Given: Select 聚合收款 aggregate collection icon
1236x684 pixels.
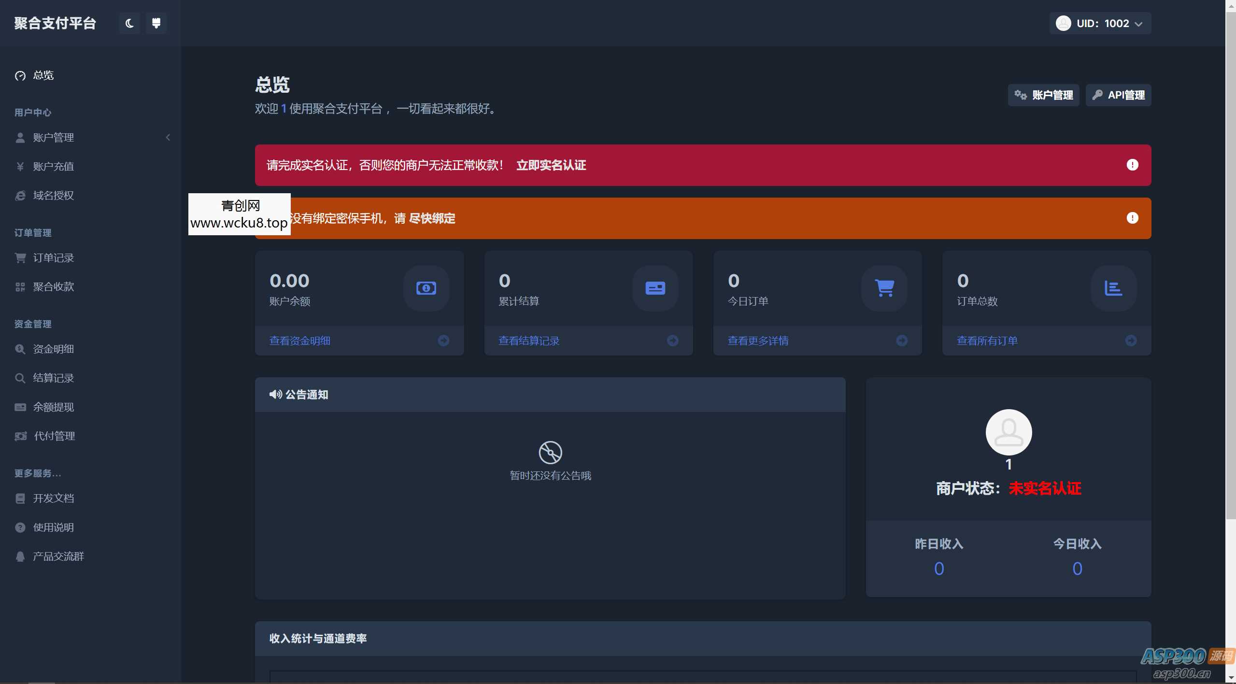Looking at the screenshot, I should point(20,286).
